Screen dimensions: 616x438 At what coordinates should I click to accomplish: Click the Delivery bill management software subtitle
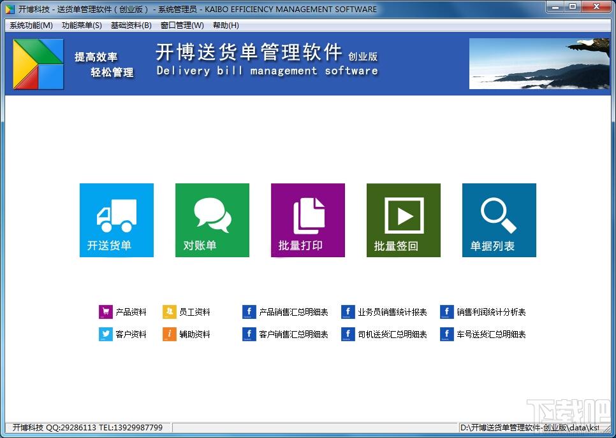click(x=267, y=71)
